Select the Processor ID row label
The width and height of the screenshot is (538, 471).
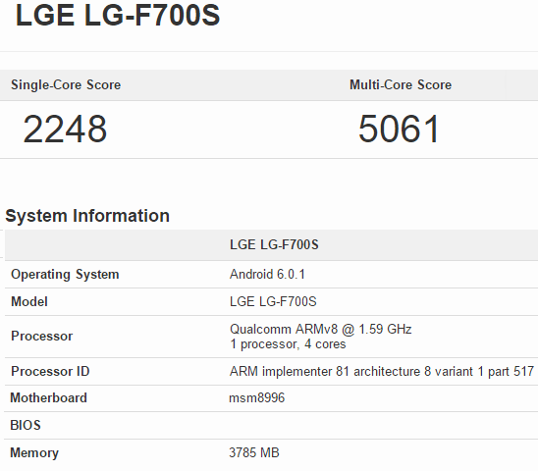[50, 371]
